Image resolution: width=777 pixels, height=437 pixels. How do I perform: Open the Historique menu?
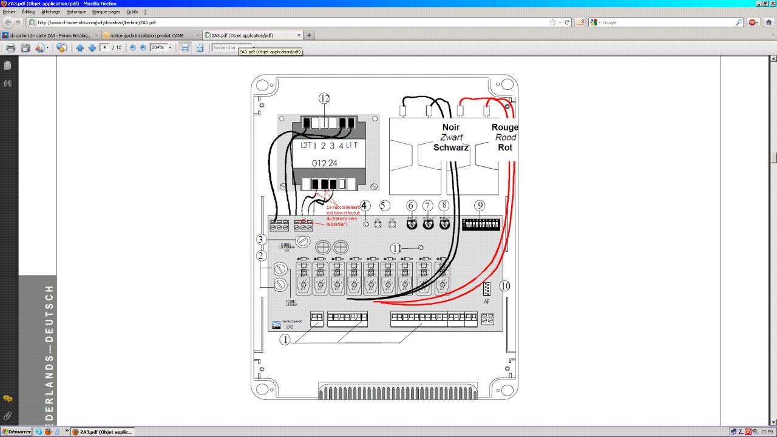coord(76,12)
